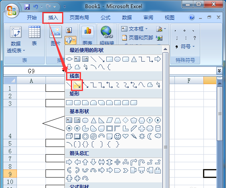Click the Save icon in quick access
Image resolution: width=226 pixels, height=188 pixels.
pyautogui.click(x=27, y=6)
